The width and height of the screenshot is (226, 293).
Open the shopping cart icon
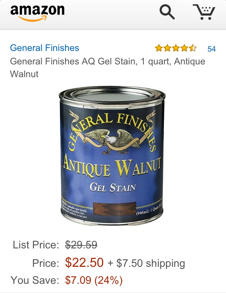point(204,12)
